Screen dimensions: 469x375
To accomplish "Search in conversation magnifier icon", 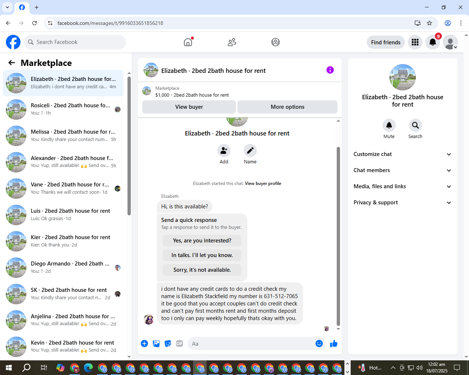I will pos(416,125).
